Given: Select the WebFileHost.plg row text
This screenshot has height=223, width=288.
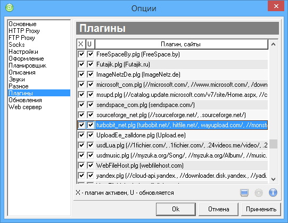Looking at the screenshot, I should pyautogui.click(x=140, y=166).
